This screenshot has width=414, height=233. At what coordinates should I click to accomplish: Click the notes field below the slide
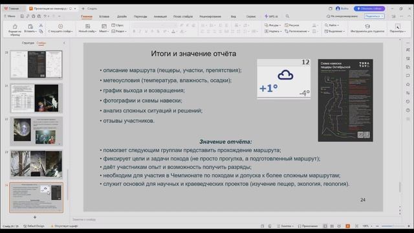click(x=235, y=219)
